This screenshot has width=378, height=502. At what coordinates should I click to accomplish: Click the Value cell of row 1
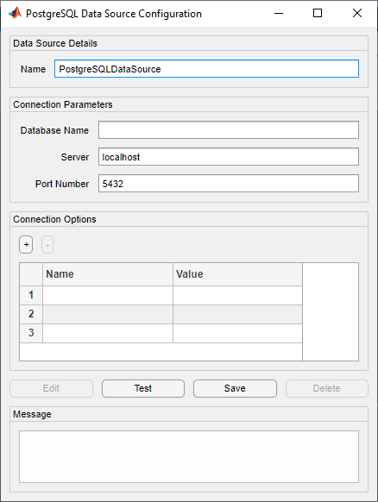237,295
